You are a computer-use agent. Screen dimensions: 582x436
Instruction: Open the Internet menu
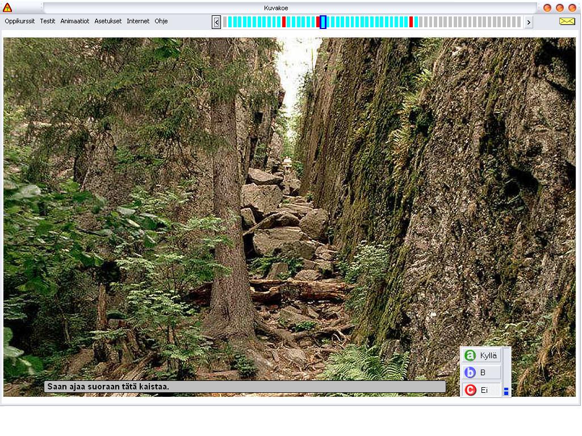click(x=138, y=22)
